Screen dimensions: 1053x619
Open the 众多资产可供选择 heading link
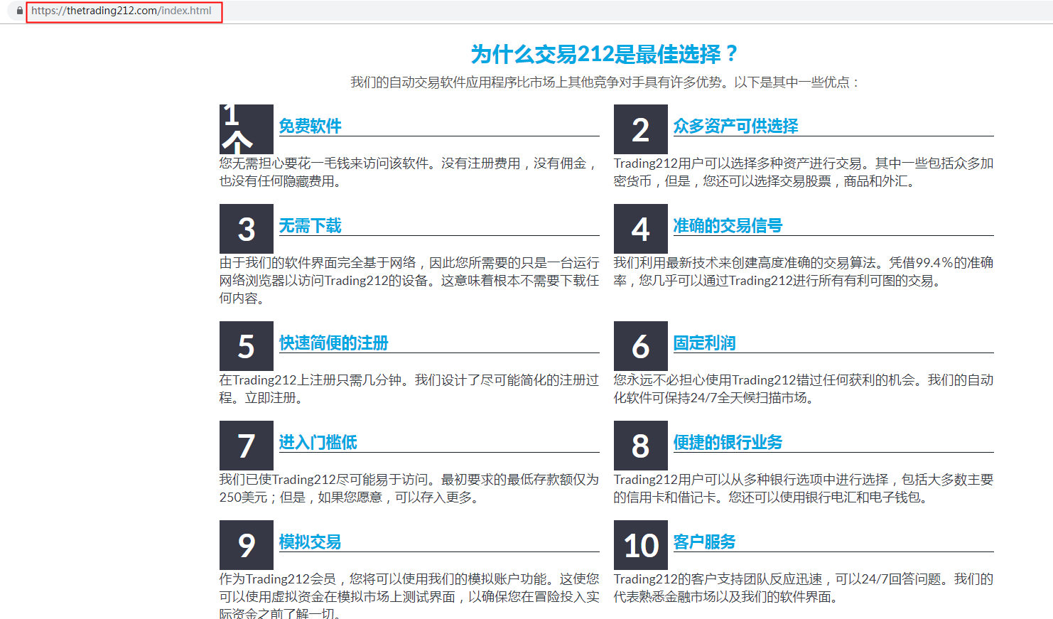coord(735,126)
